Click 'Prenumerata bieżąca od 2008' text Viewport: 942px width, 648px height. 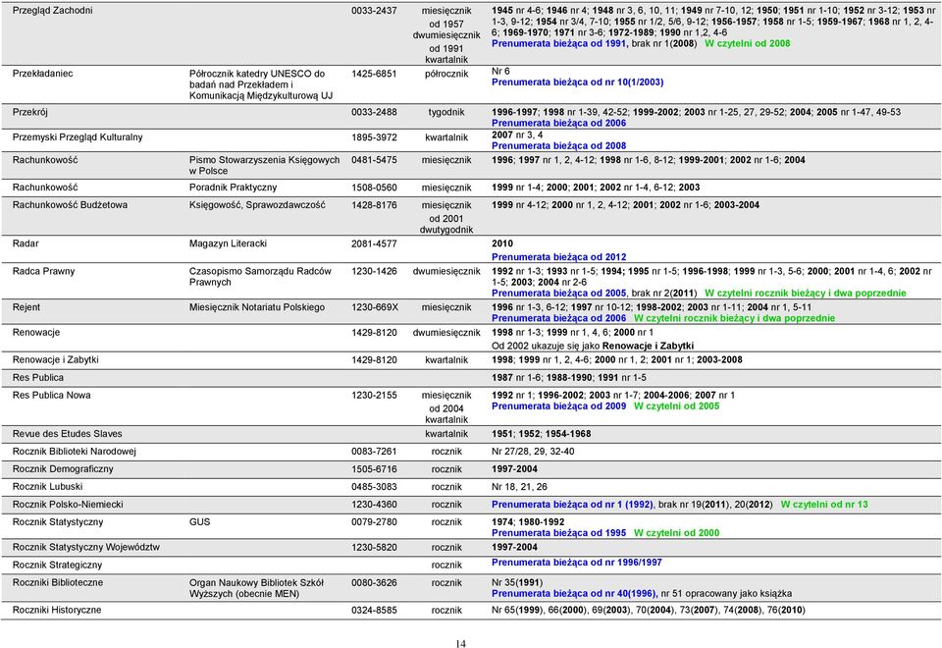[x=558, y=145]
